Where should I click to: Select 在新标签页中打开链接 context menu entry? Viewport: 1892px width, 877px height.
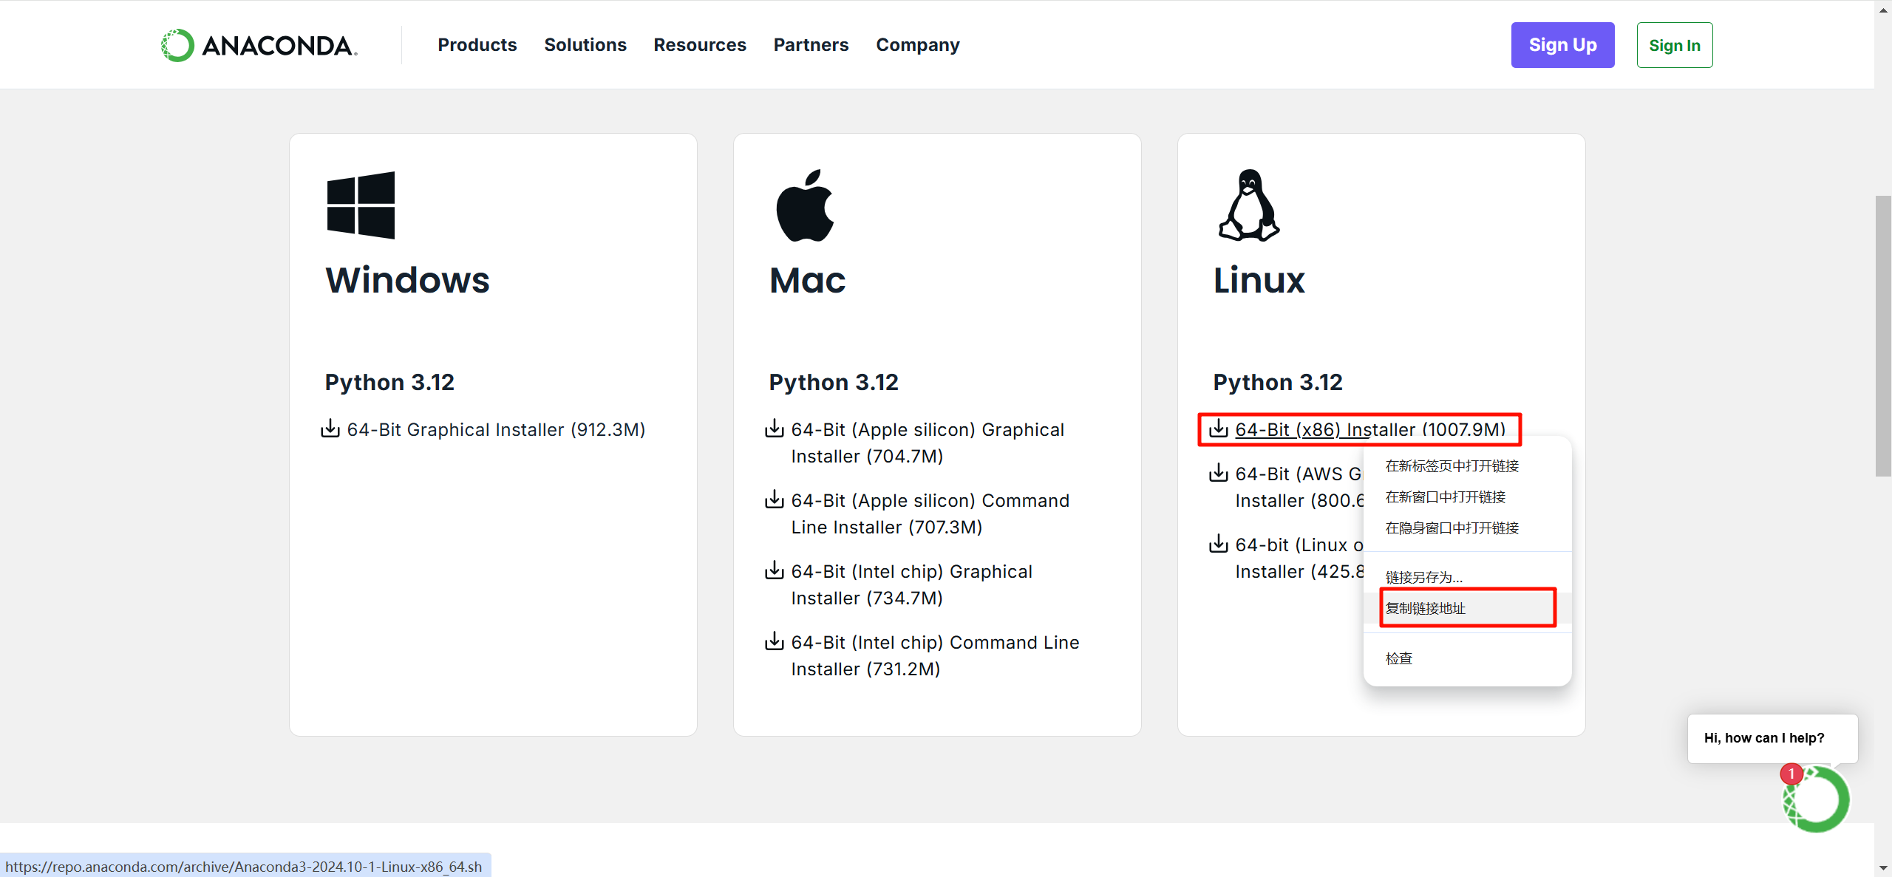point(1452,466)
